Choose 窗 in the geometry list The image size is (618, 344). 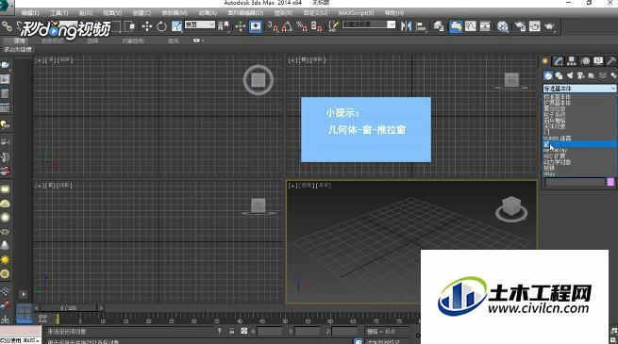tap(579, 144)
